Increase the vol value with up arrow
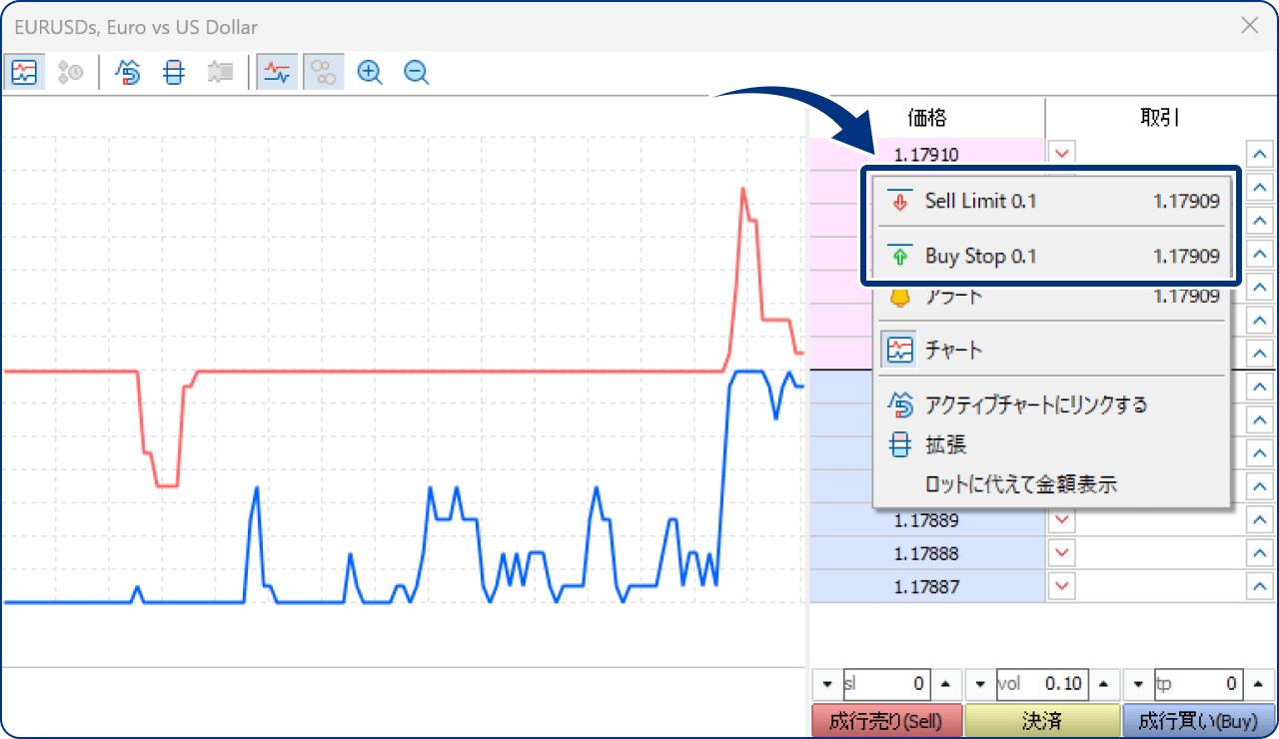 pos(1103,685)
